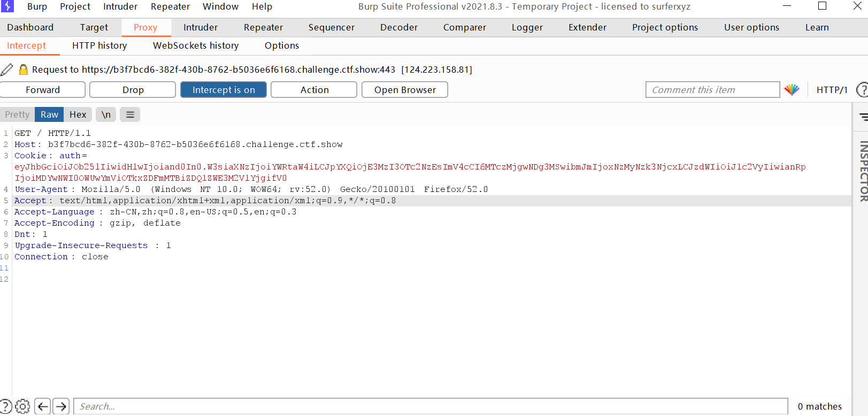Open the Burp menu
The height and width of the screenshot is (416, 868).
pos(37,6)
